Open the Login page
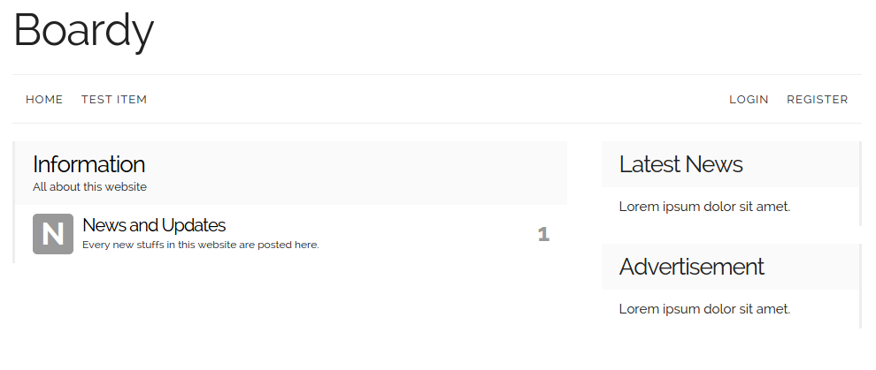This screenshot has width=876, height=370. point(749,99)
